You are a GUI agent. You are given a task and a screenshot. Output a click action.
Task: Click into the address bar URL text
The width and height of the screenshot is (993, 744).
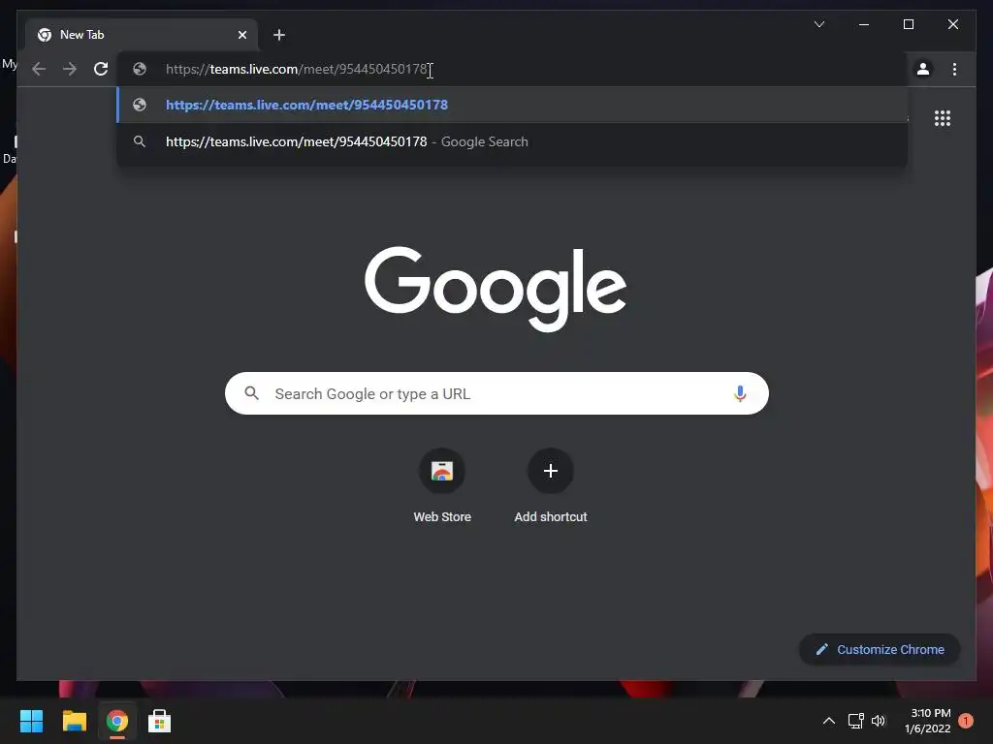pos(297,69)
